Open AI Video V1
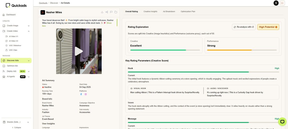Screen dimensions: 288x129 [13, 37]
